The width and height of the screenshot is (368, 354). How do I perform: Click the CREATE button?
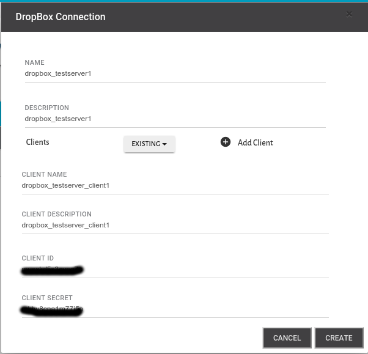click(x=339, y=338)
